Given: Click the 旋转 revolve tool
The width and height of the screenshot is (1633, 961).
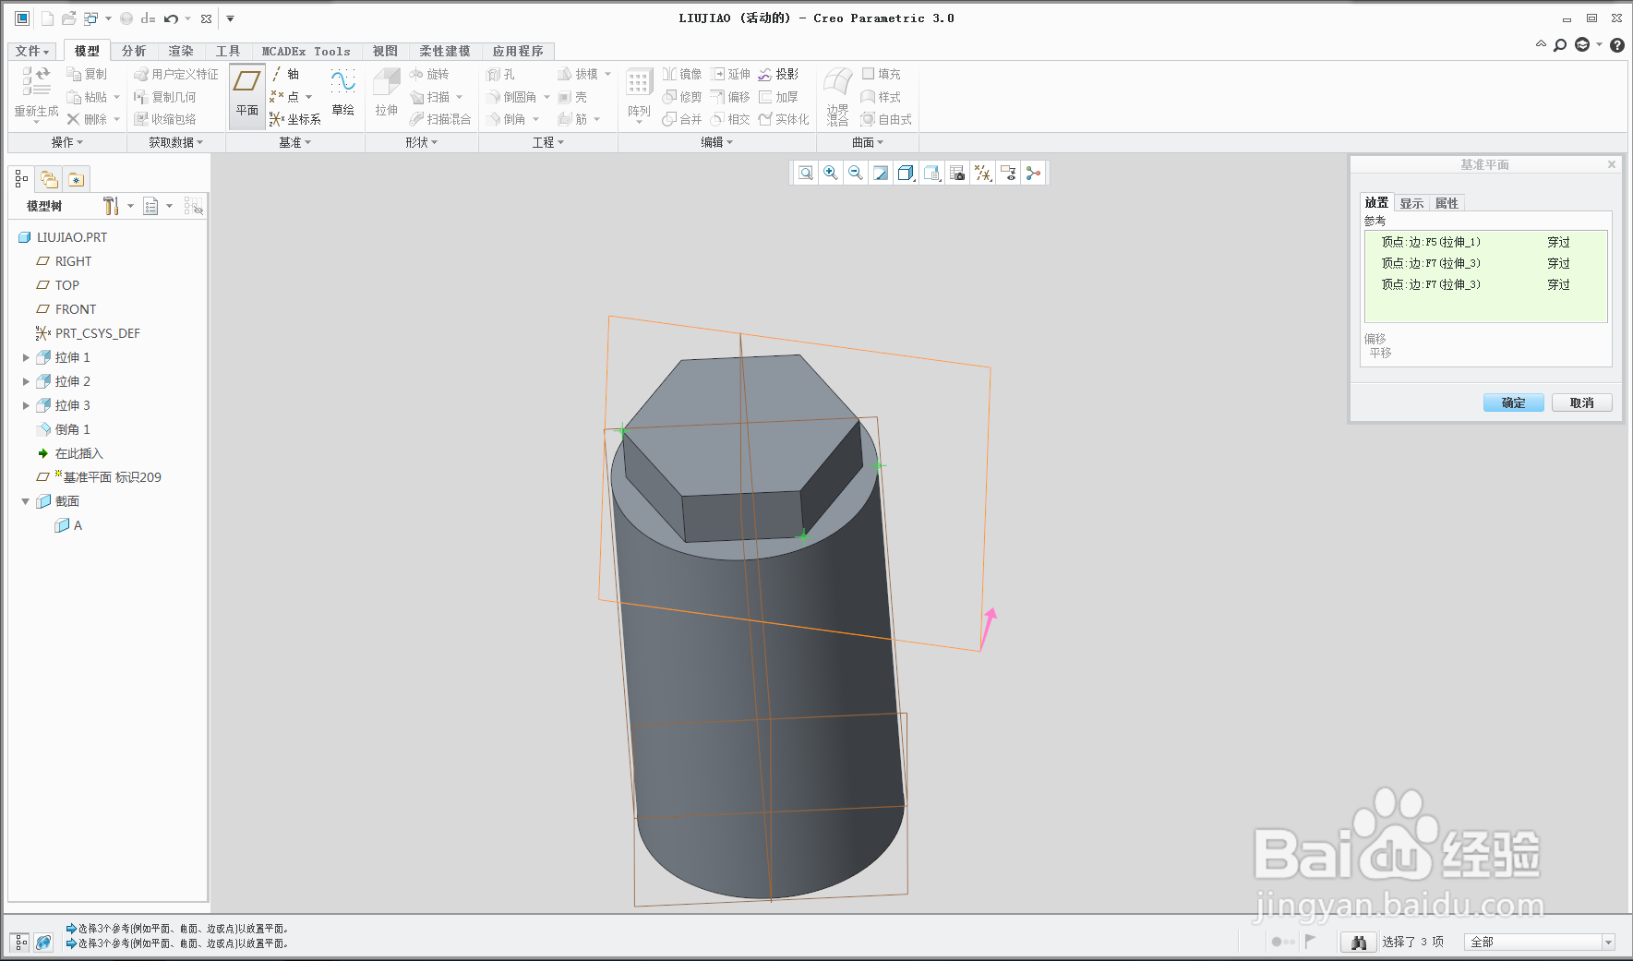Looking at the screenshot, I should point(429,74).
